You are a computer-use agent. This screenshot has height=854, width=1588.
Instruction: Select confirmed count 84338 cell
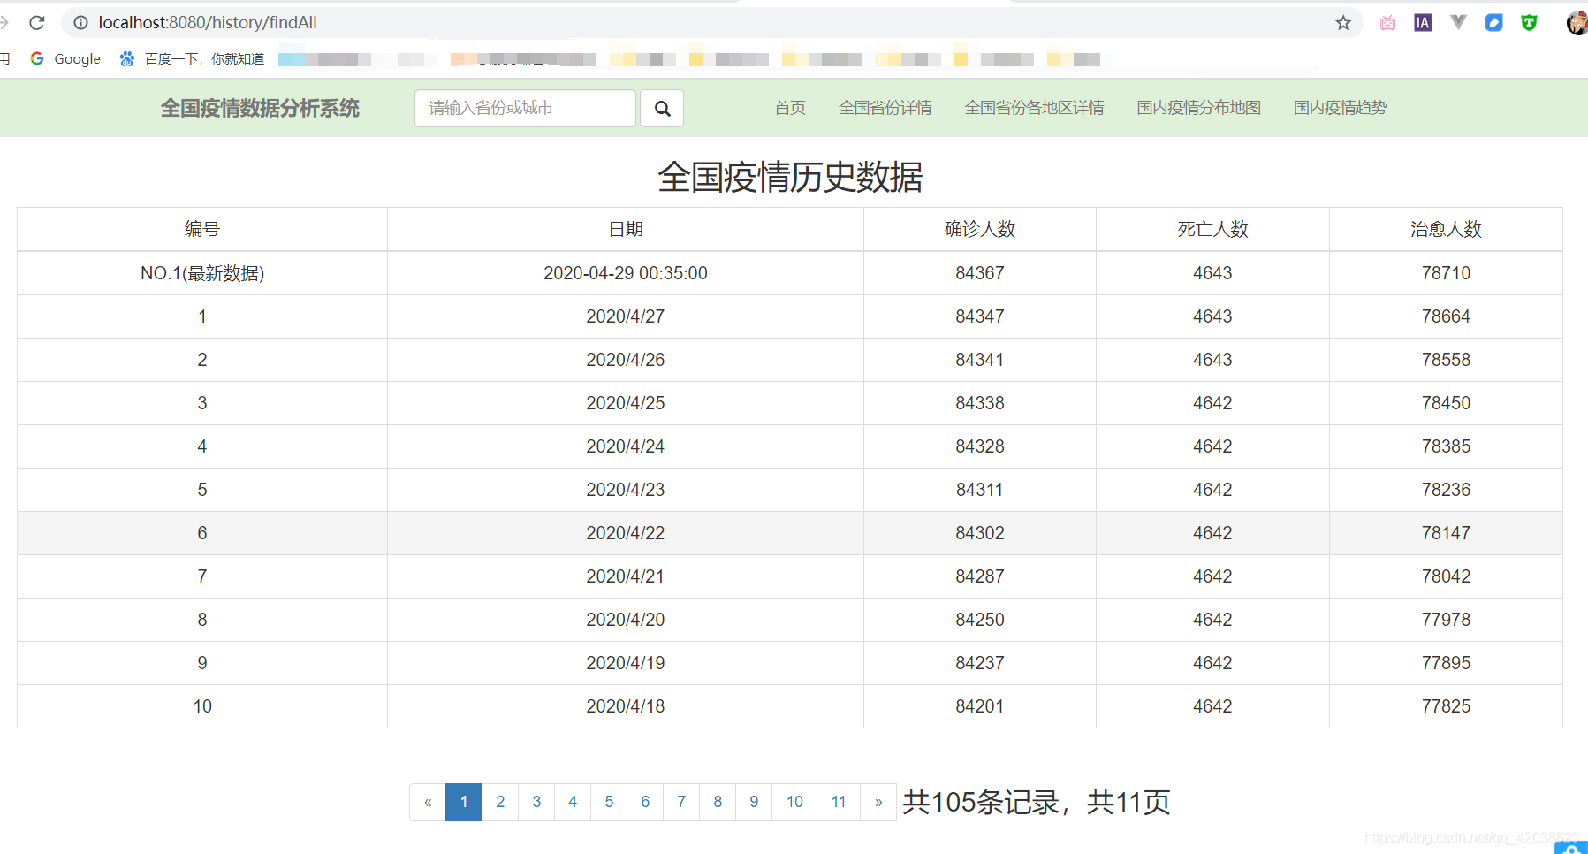[980, 403]
